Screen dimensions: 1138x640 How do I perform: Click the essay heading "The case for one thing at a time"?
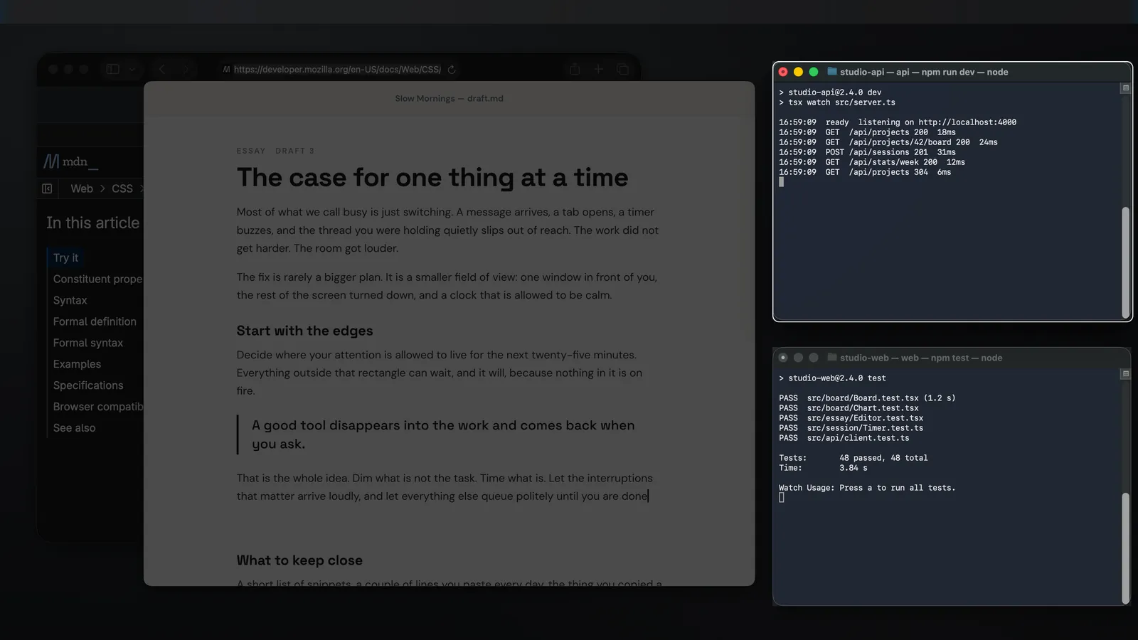(432, 178)
